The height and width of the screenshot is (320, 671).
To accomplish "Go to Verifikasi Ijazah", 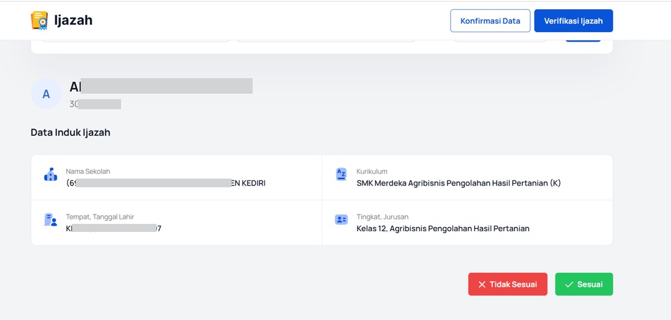I will click(x=574, y=20).
